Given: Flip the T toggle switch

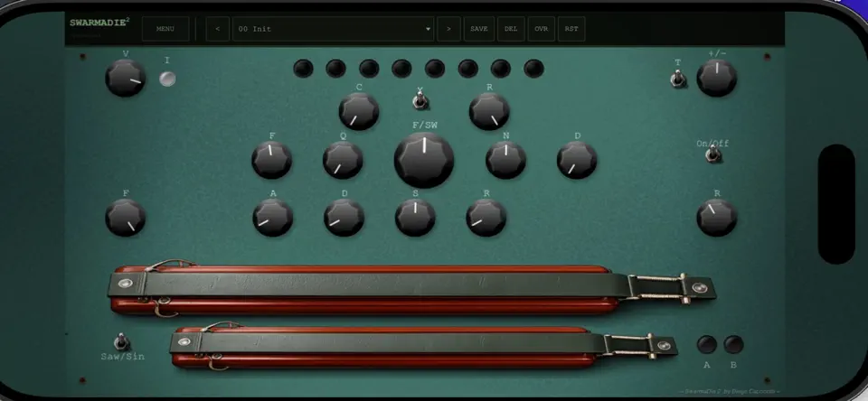Looking at the screenshot, I should (677, 79).
